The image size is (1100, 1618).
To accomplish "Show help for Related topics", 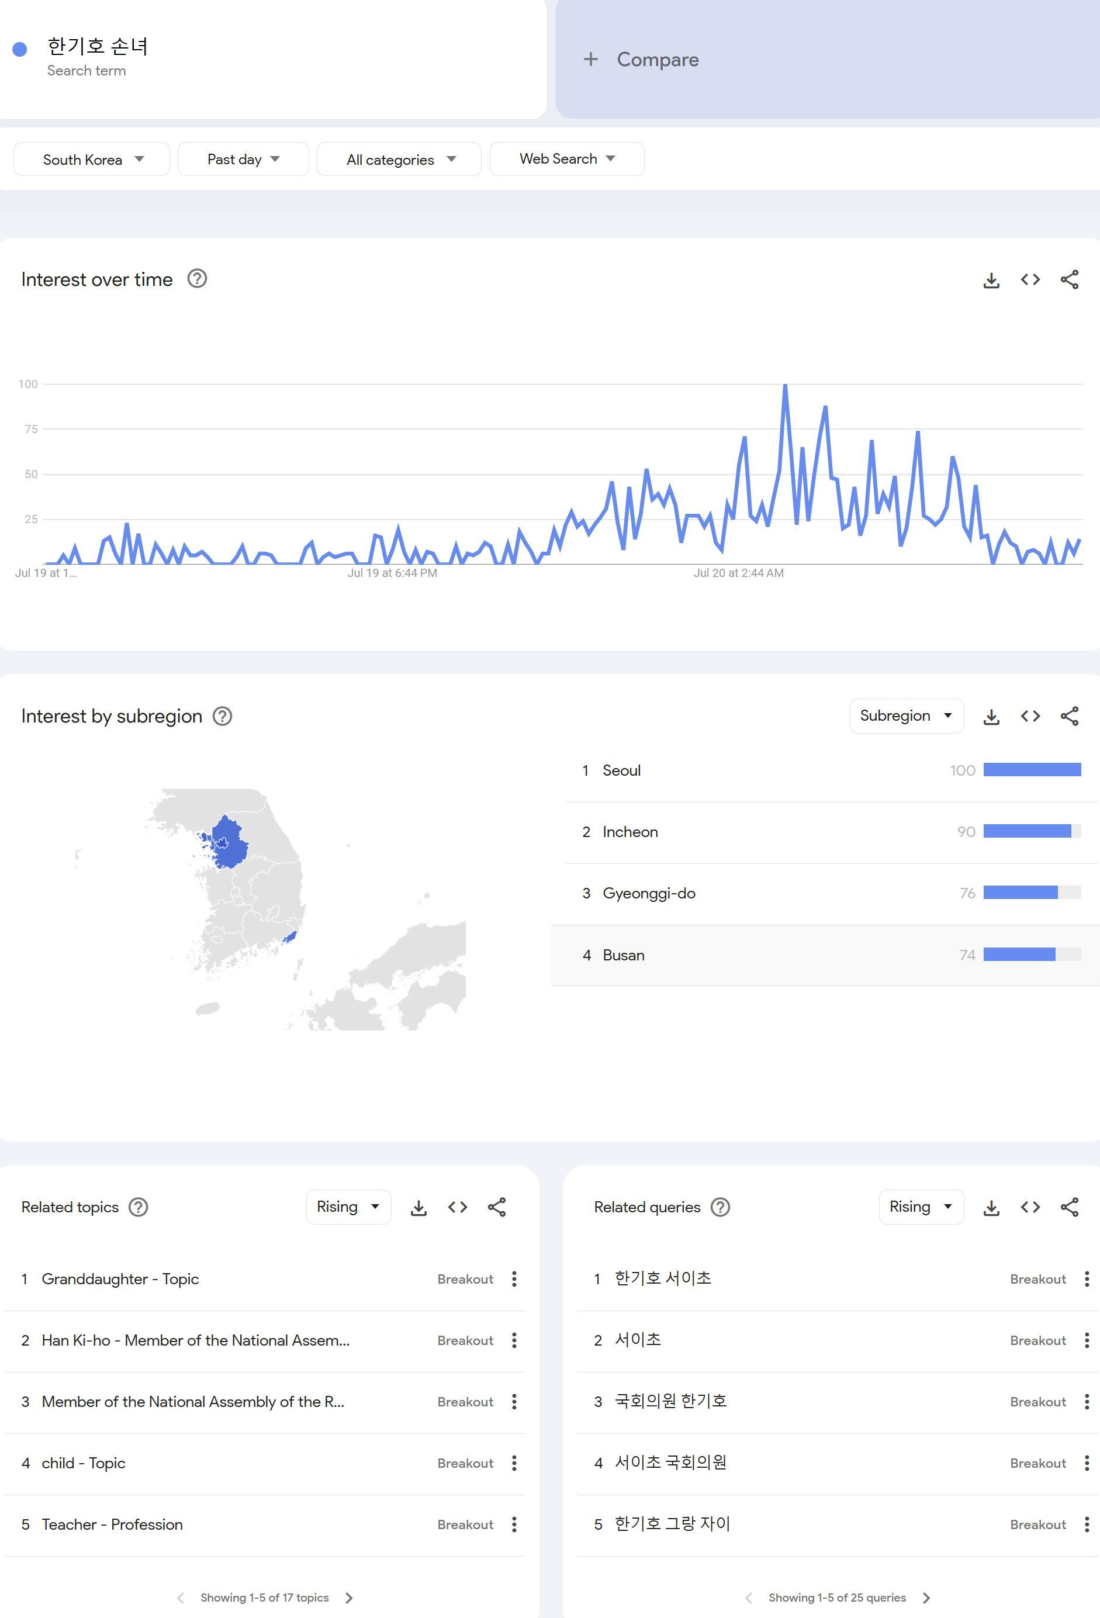I will coord(139,1207).
